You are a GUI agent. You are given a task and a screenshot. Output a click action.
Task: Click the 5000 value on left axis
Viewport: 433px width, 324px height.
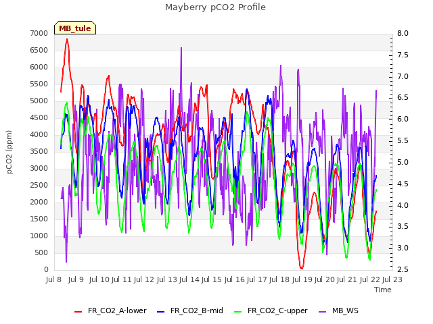39,101
